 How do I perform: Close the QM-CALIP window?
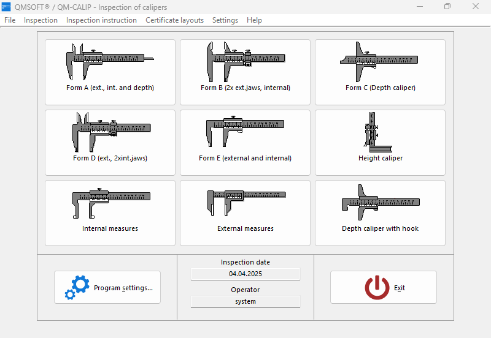[476, 7]
